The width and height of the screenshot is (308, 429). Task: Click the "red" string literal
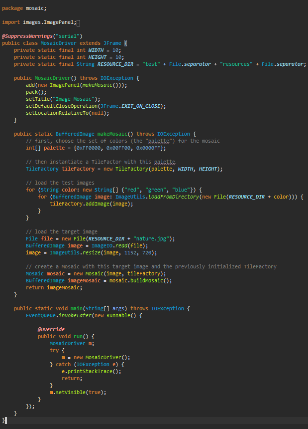pos(132,190)
